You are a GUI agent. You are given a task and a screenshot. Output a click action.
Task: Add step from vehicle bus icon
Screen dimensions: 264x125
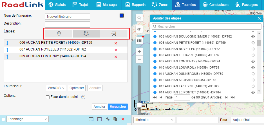114,34
